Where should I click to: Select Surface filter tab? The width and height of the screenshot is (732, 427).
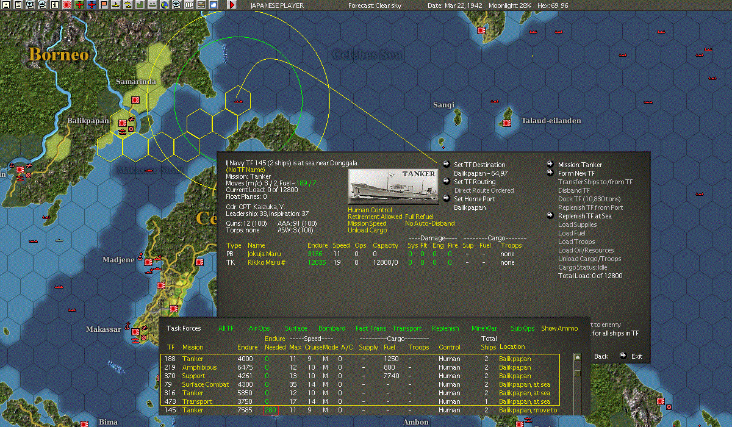[x=296, y=328]
